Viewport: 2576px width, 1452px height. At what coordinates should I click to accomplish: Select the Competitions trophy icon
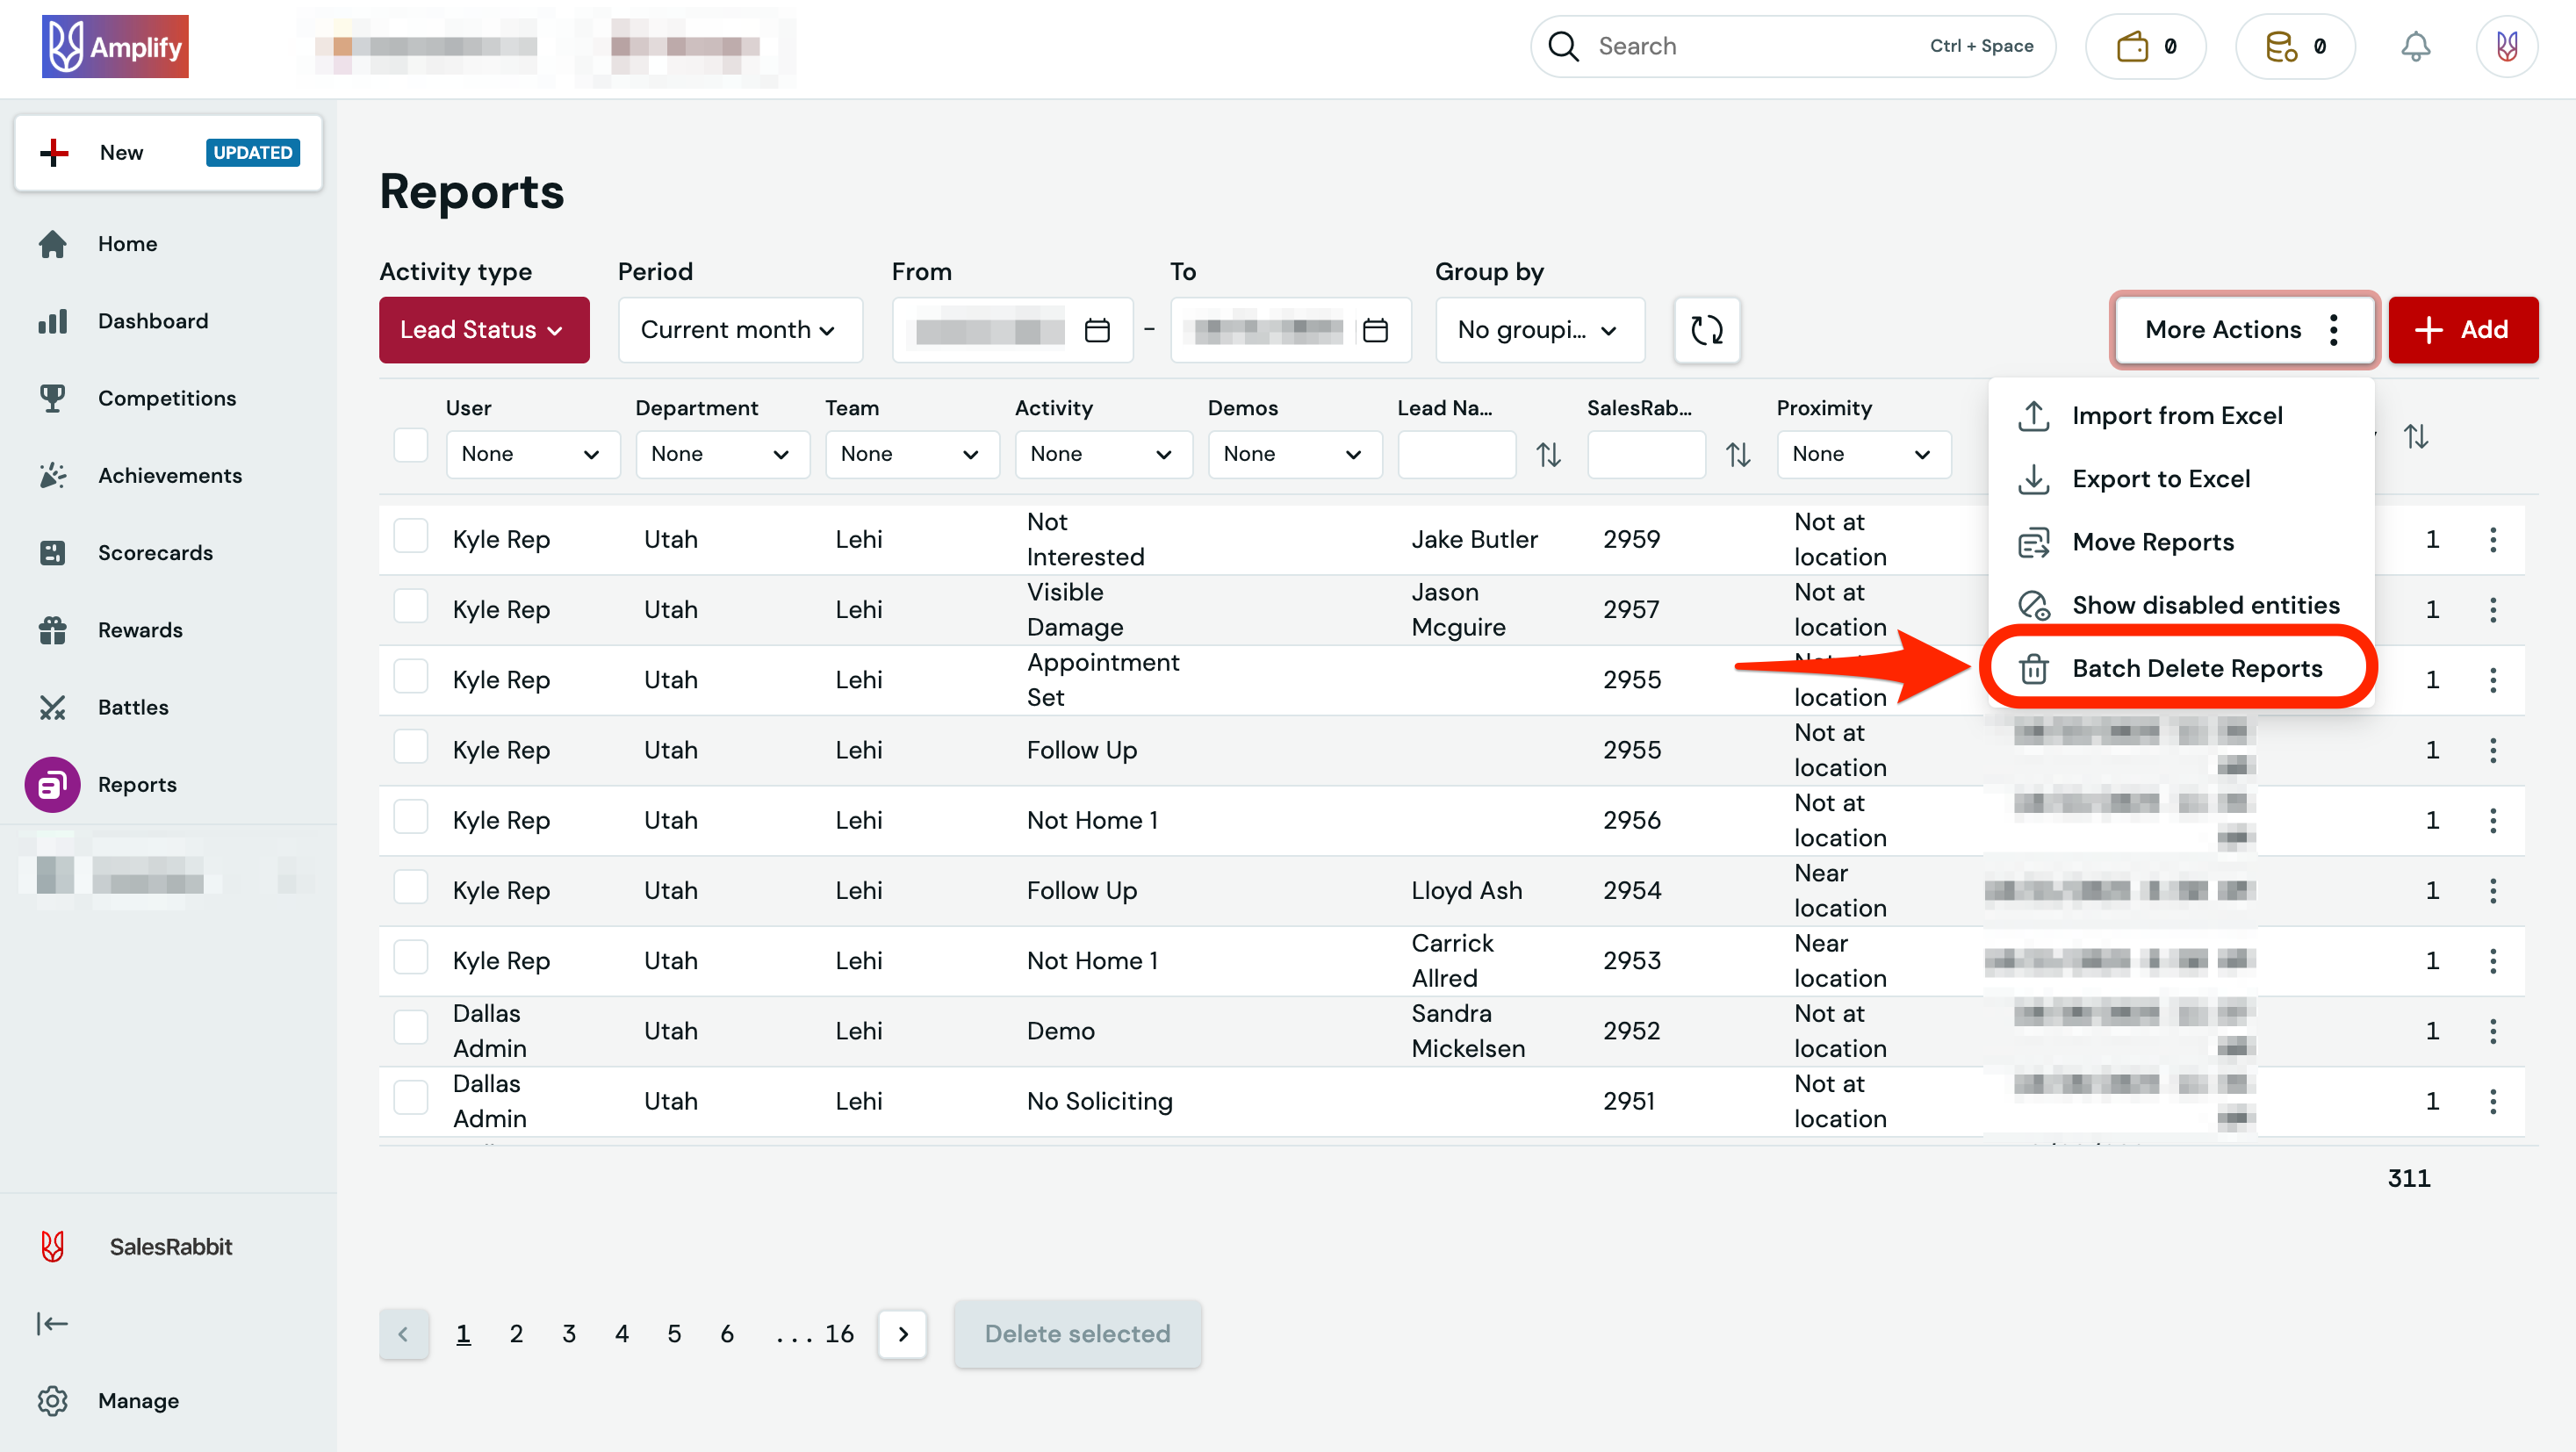tap(53, 397)
